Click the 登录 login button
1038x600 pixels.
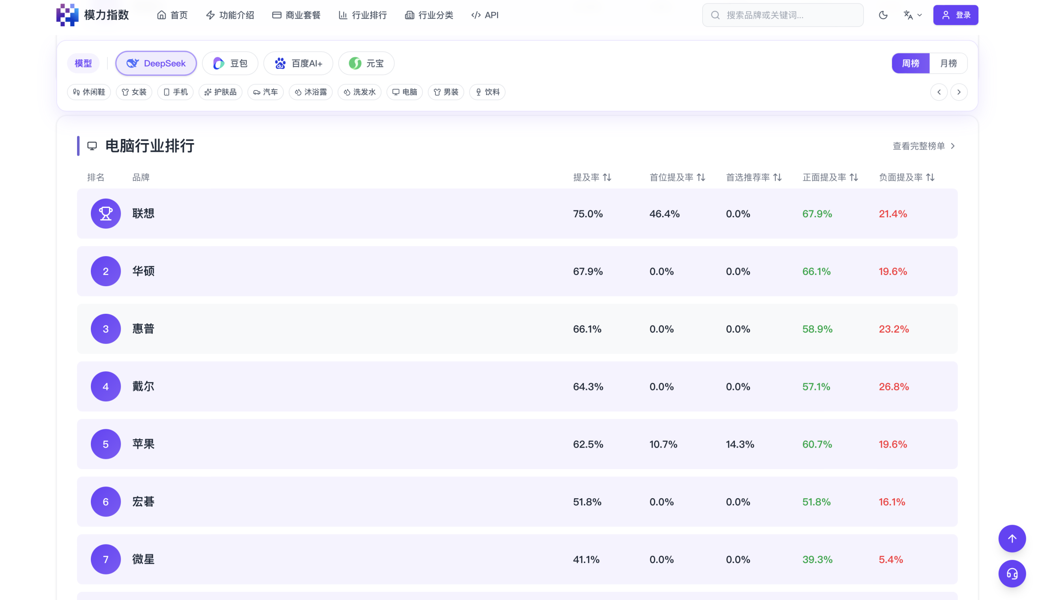point(956,15)
